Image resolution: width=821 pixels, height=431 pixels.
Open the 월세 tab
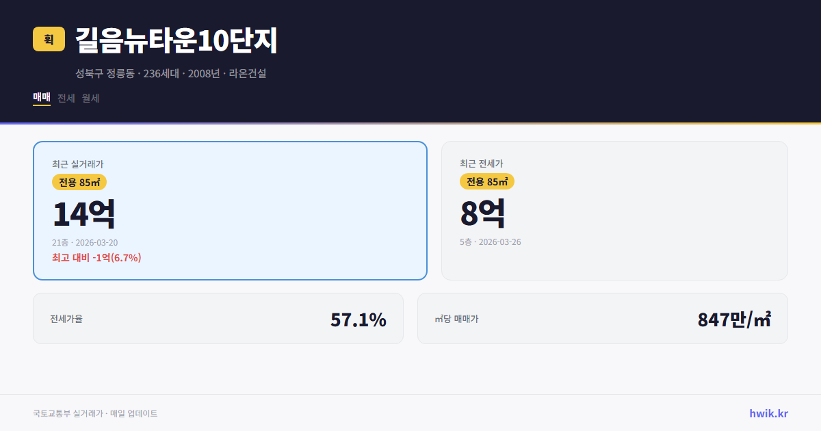[90, 98]
